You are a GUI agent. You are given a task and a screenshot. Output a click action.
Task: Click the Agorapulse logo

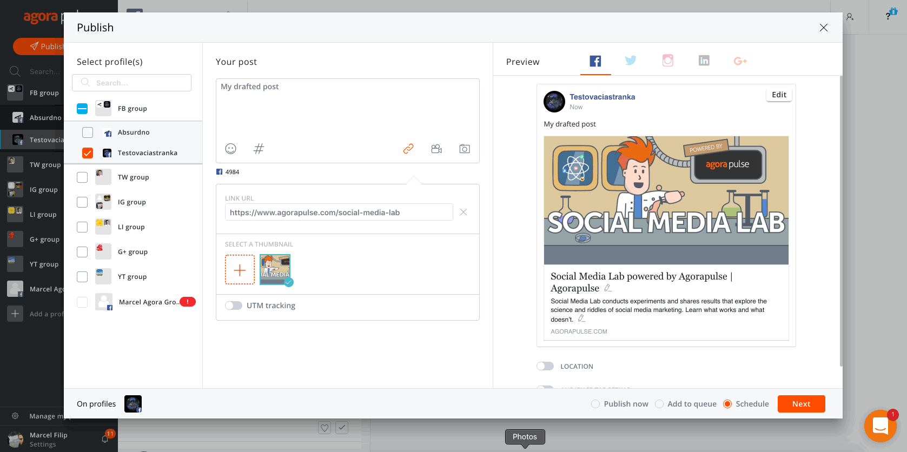tap(43, 17)
